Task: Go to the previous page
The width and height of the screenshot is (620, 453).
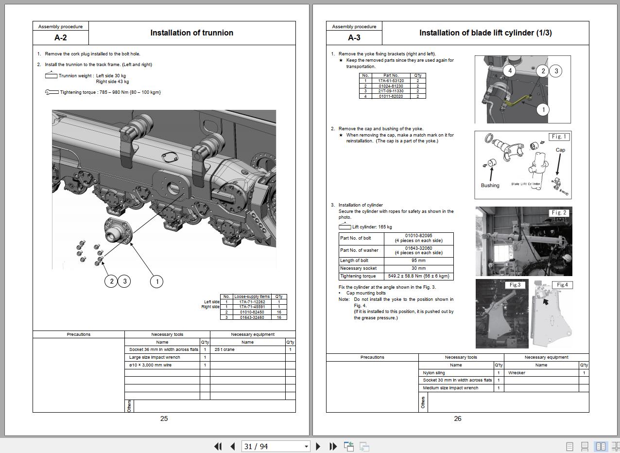Action: 233,446
